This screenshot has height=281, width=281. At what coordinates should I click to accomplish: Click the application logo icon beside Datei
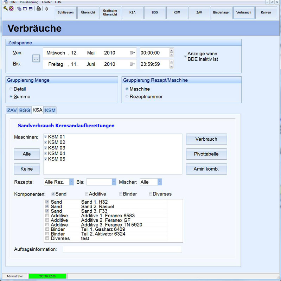6,2
